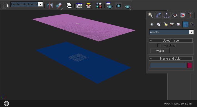The image size is (197, 107).
Task: Click Rendered Frame Window teapot icon
Action: (x=118, y=6)
